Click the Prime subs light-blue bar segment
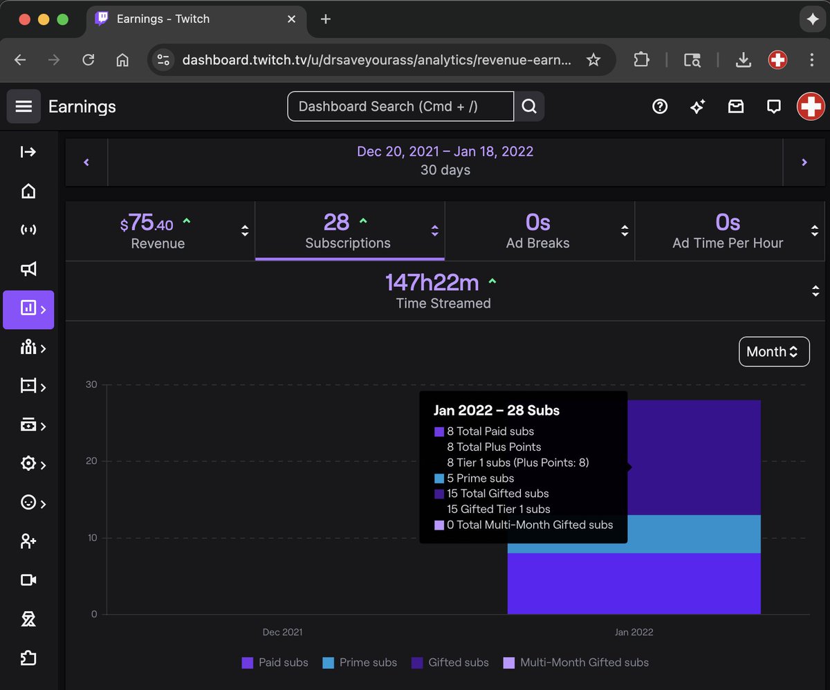Image resolution: width=830 pixels, height=690 pixels. [x=694, y=534]
